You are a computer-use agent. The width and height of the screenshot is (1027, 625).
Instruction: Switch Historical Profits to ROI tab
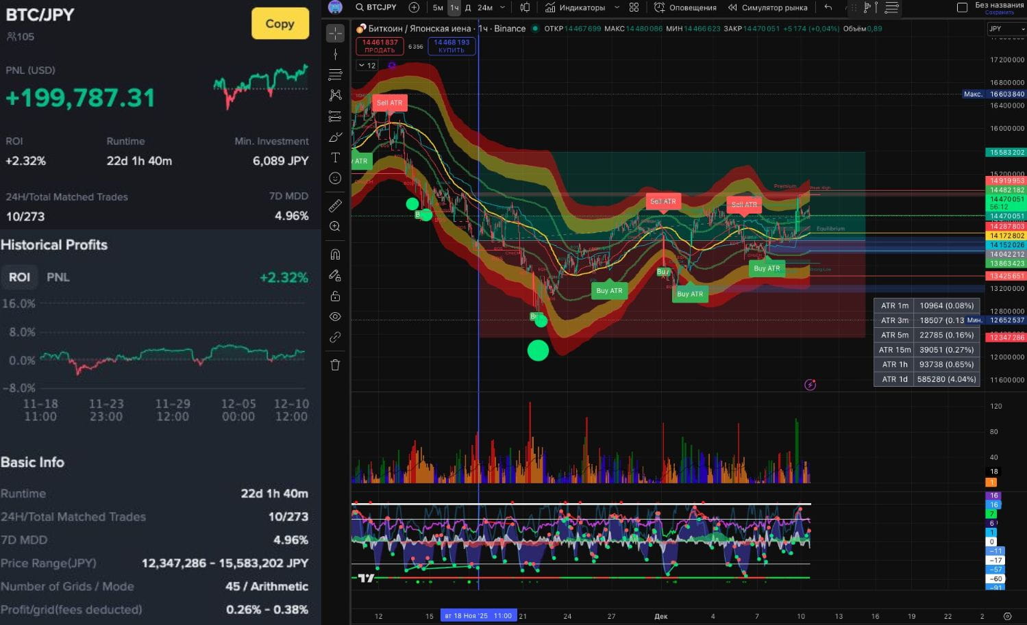[19, 277]
